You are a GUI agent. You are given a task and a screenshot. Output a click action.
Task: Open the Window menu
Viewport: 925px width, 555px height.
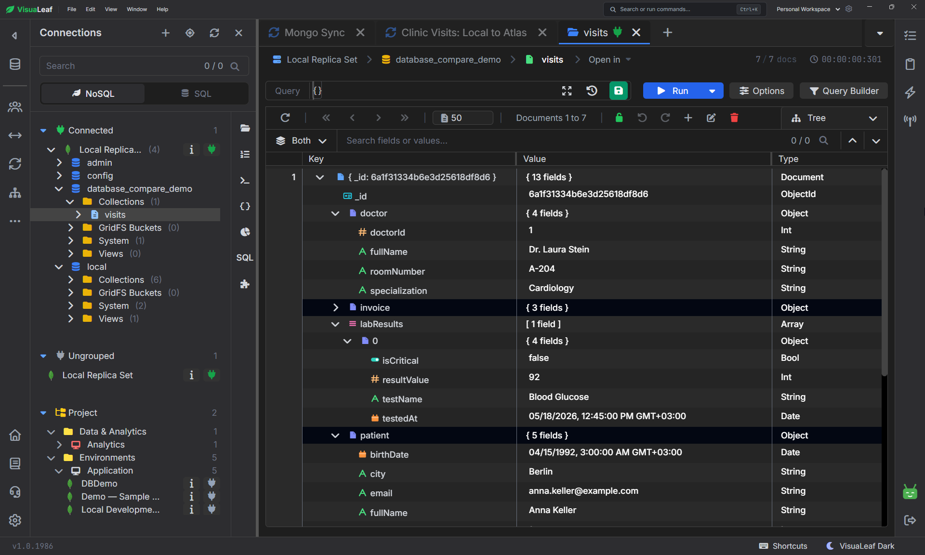(137, 9)
